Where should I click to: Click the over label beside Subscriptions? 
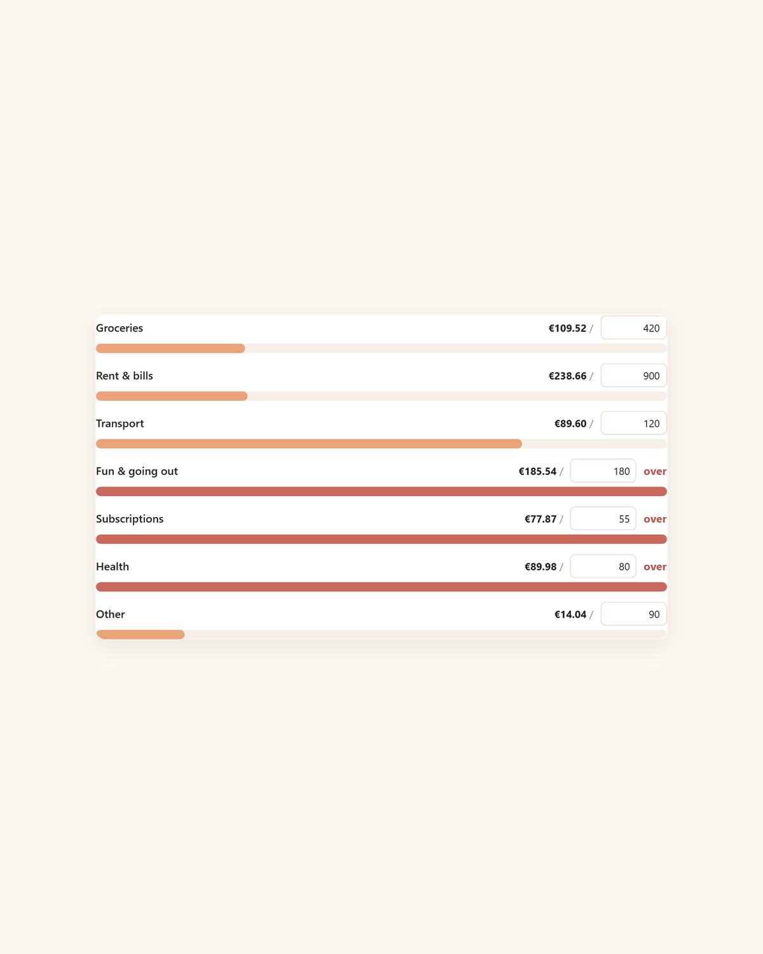tap(655, 520)
